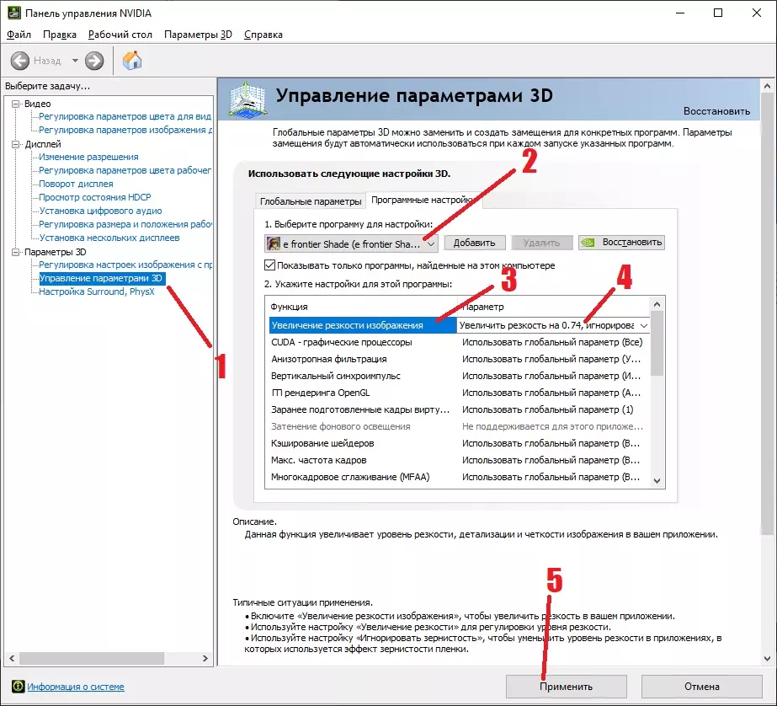Collapse the Дисплей tree node
777x706 pixels.
click(x=16, y=144)
